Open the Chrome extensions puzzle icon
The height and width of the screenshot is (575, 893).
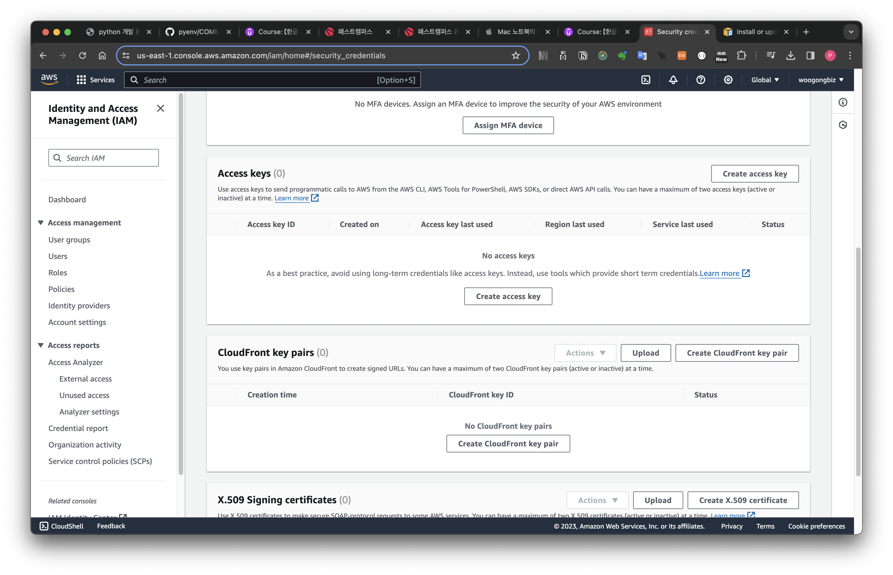tap(742, 56)
